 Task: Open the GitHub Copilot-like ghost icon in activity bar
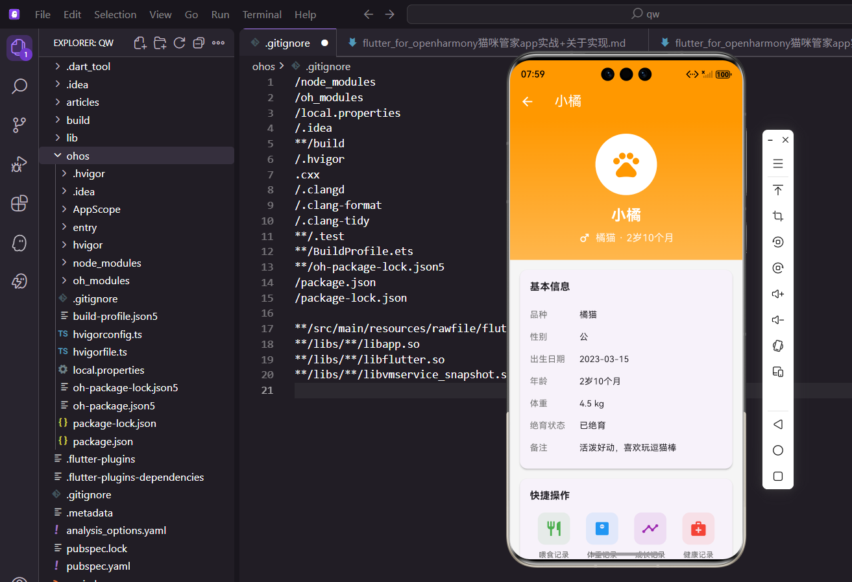pyautogui.click(x=19, y=243)
